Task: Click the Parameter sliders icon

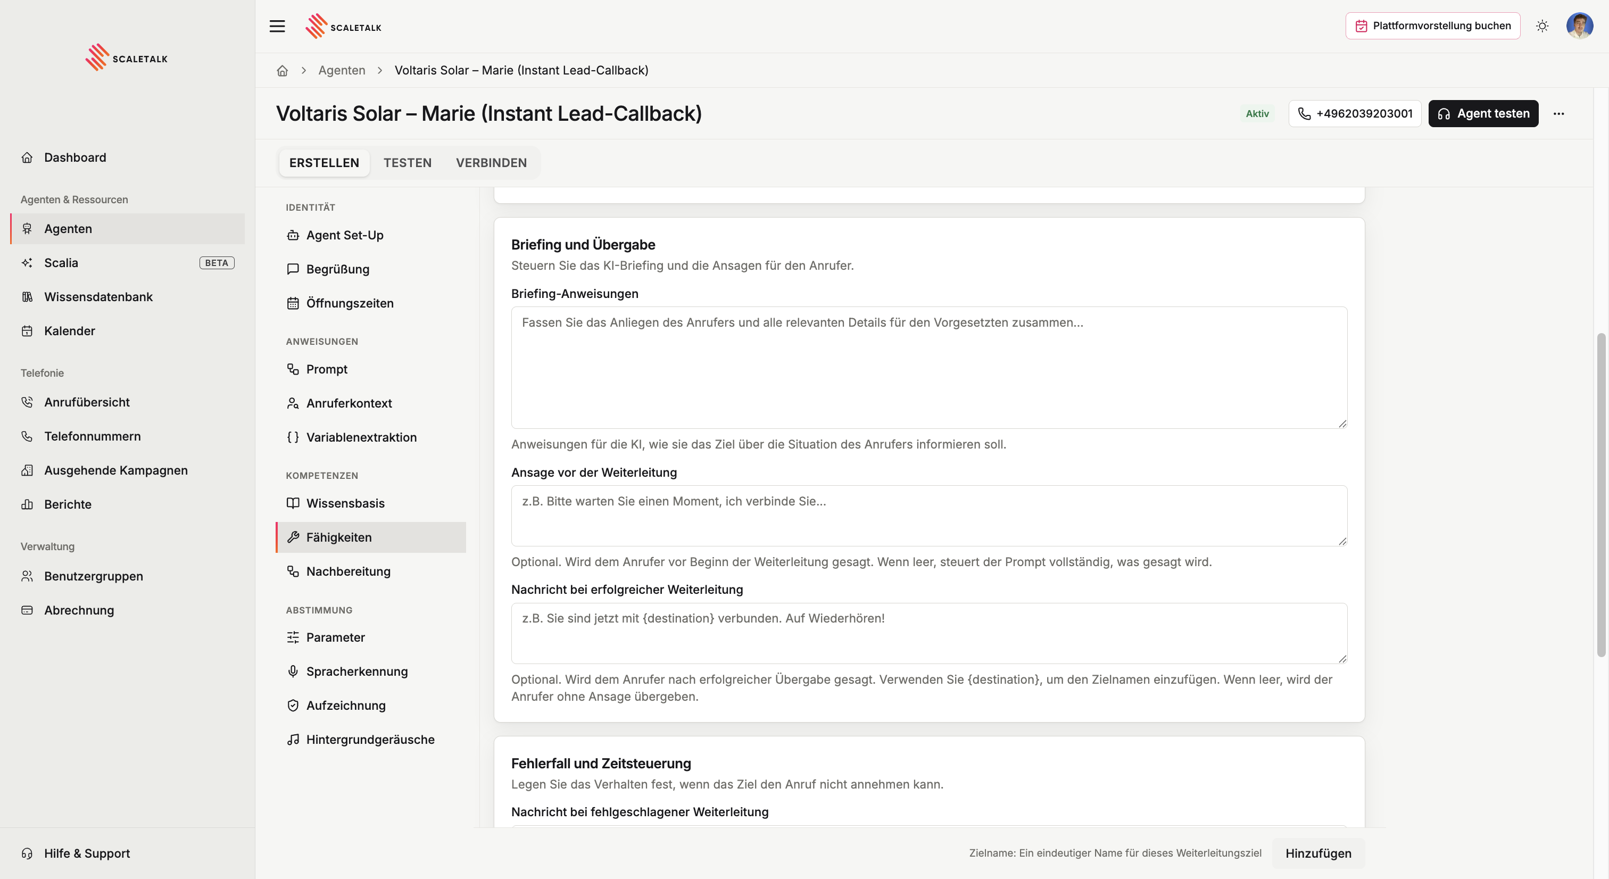Action: [293, 637]
